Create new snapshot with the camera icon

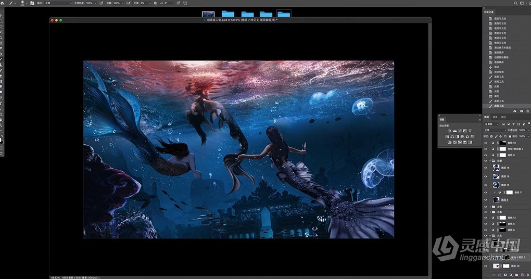click(521, 111)
